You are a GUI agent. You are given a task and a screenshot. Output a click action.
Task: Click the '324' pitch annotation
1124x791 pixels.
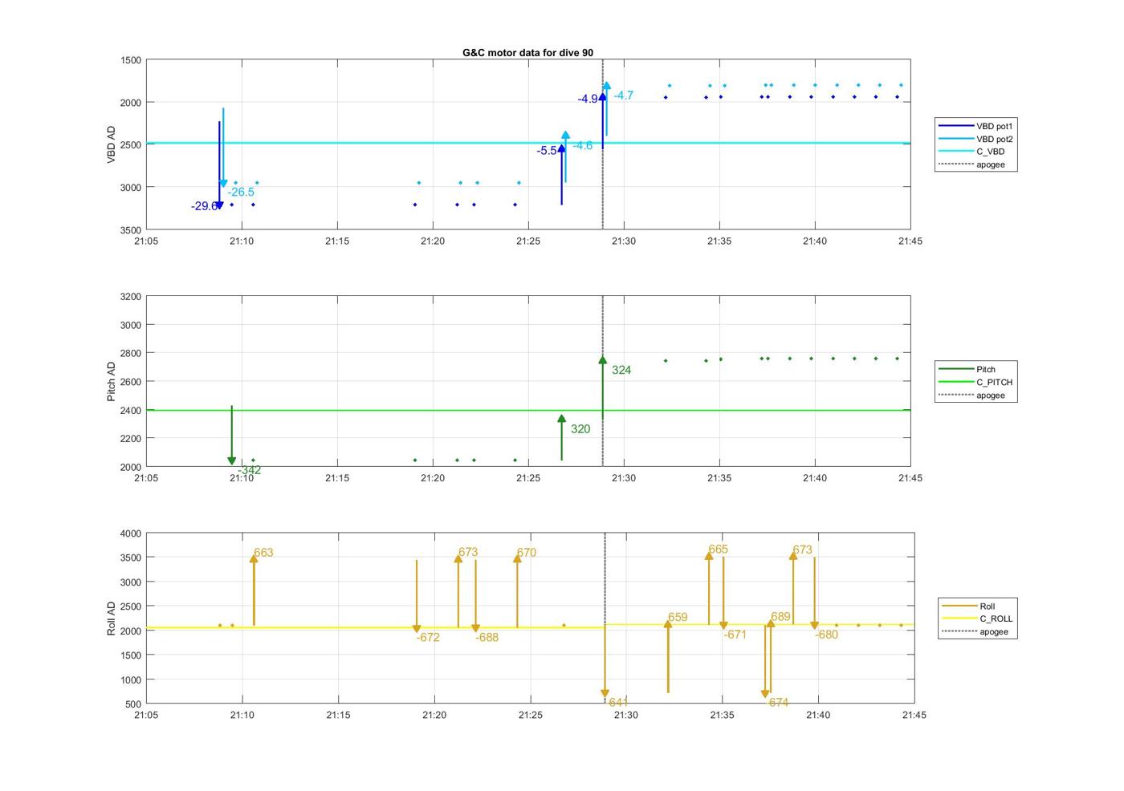[x=621, y=370]
